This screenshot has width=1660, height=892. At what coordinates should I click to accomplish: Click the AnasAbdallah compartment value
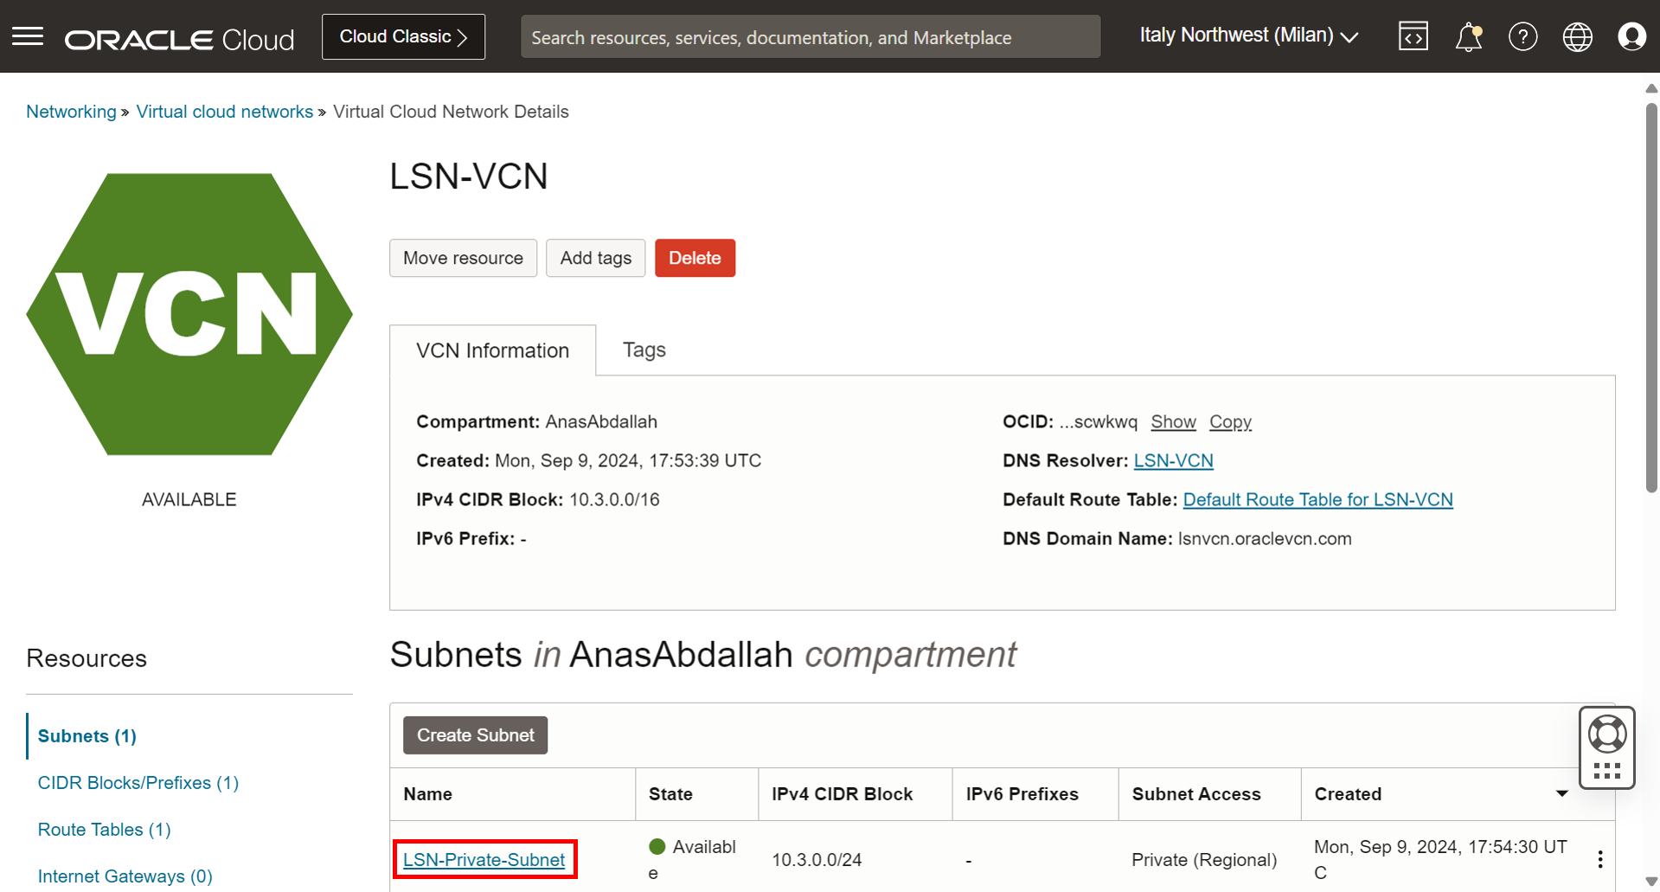coord(601,422)
